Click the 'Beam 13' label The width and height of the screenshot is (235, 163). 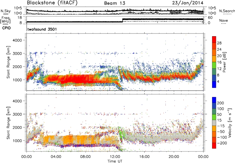tap(115, 3)
